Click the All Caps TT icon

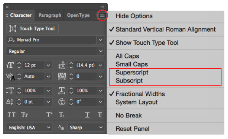(11, 115)
